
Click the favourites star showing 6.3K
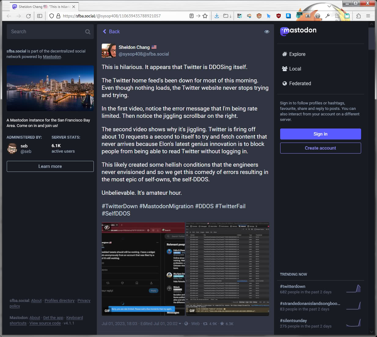(222, 324)
